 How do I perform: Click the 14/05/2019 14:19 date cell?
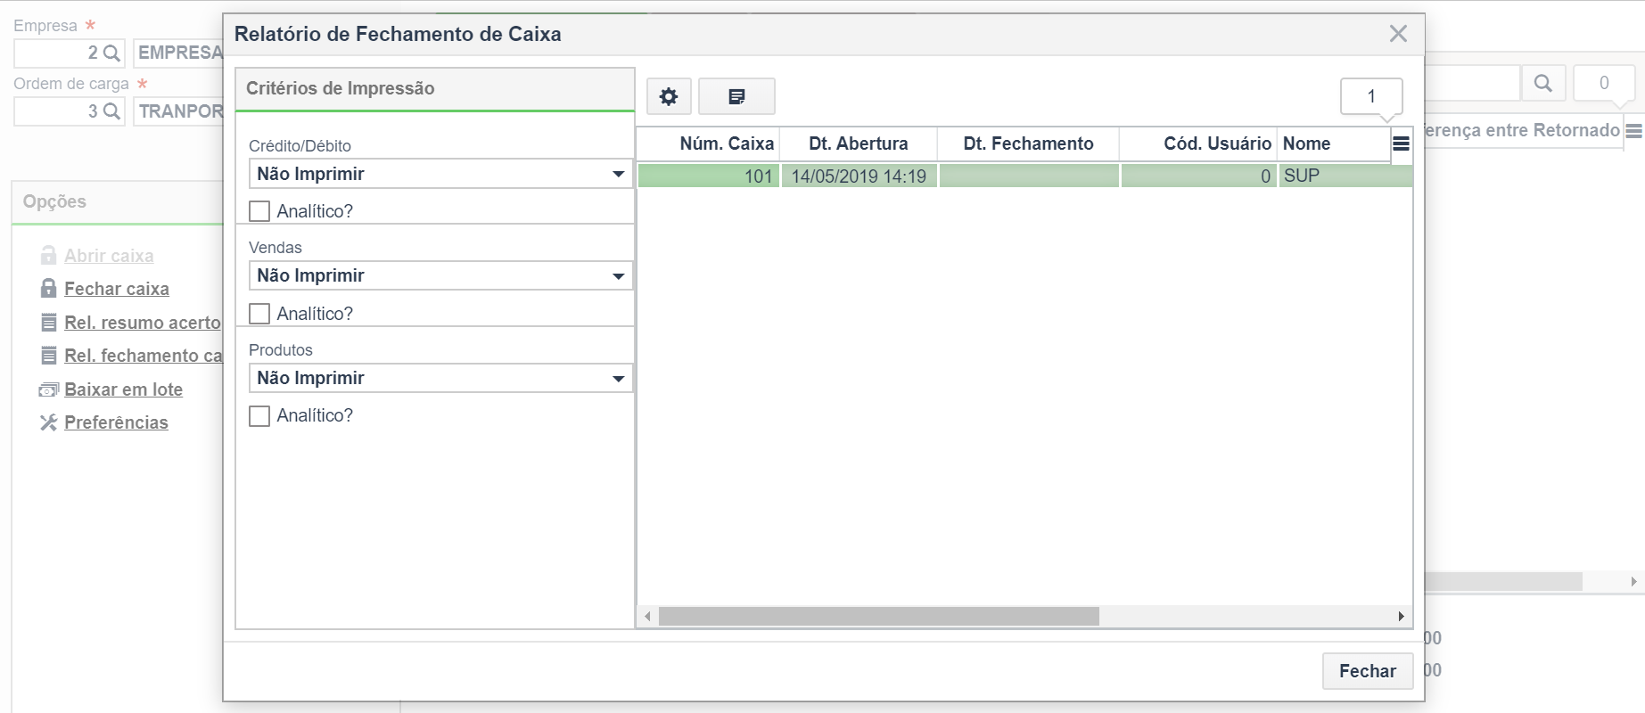click(859, 176)
